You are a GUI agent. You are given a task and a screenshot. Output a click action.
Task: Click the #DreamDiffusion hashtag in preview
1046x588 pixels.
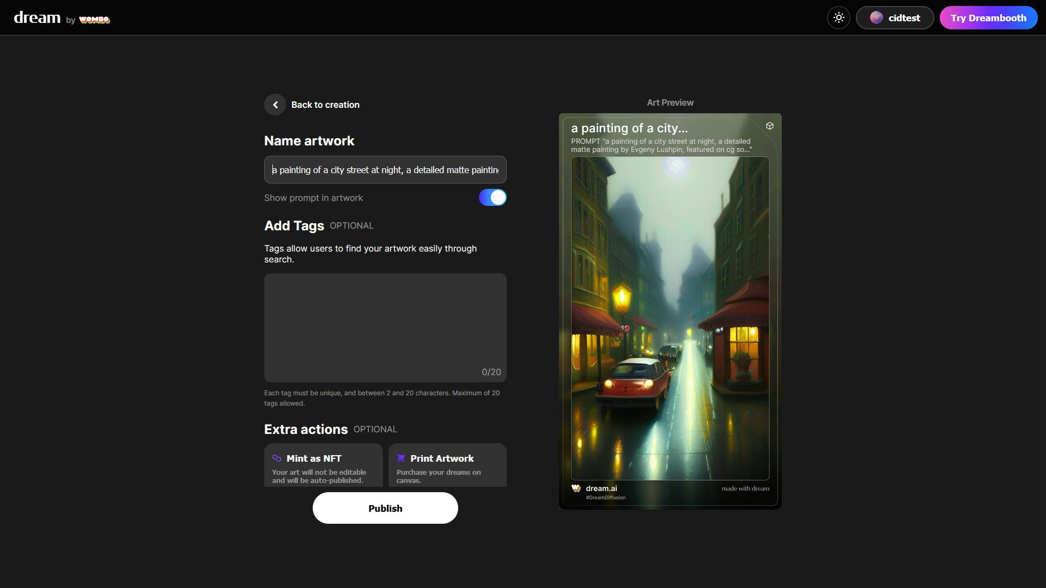[605, 498]
